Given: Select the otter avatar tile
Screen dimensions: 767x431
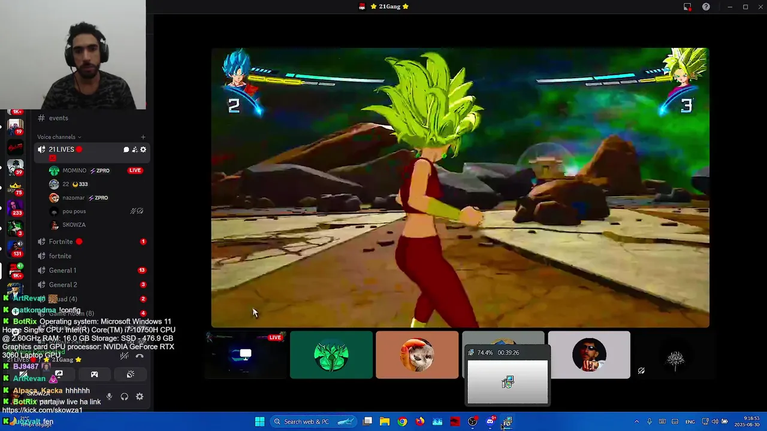Looking at the screenshot, I should click(x=417, y=355).
